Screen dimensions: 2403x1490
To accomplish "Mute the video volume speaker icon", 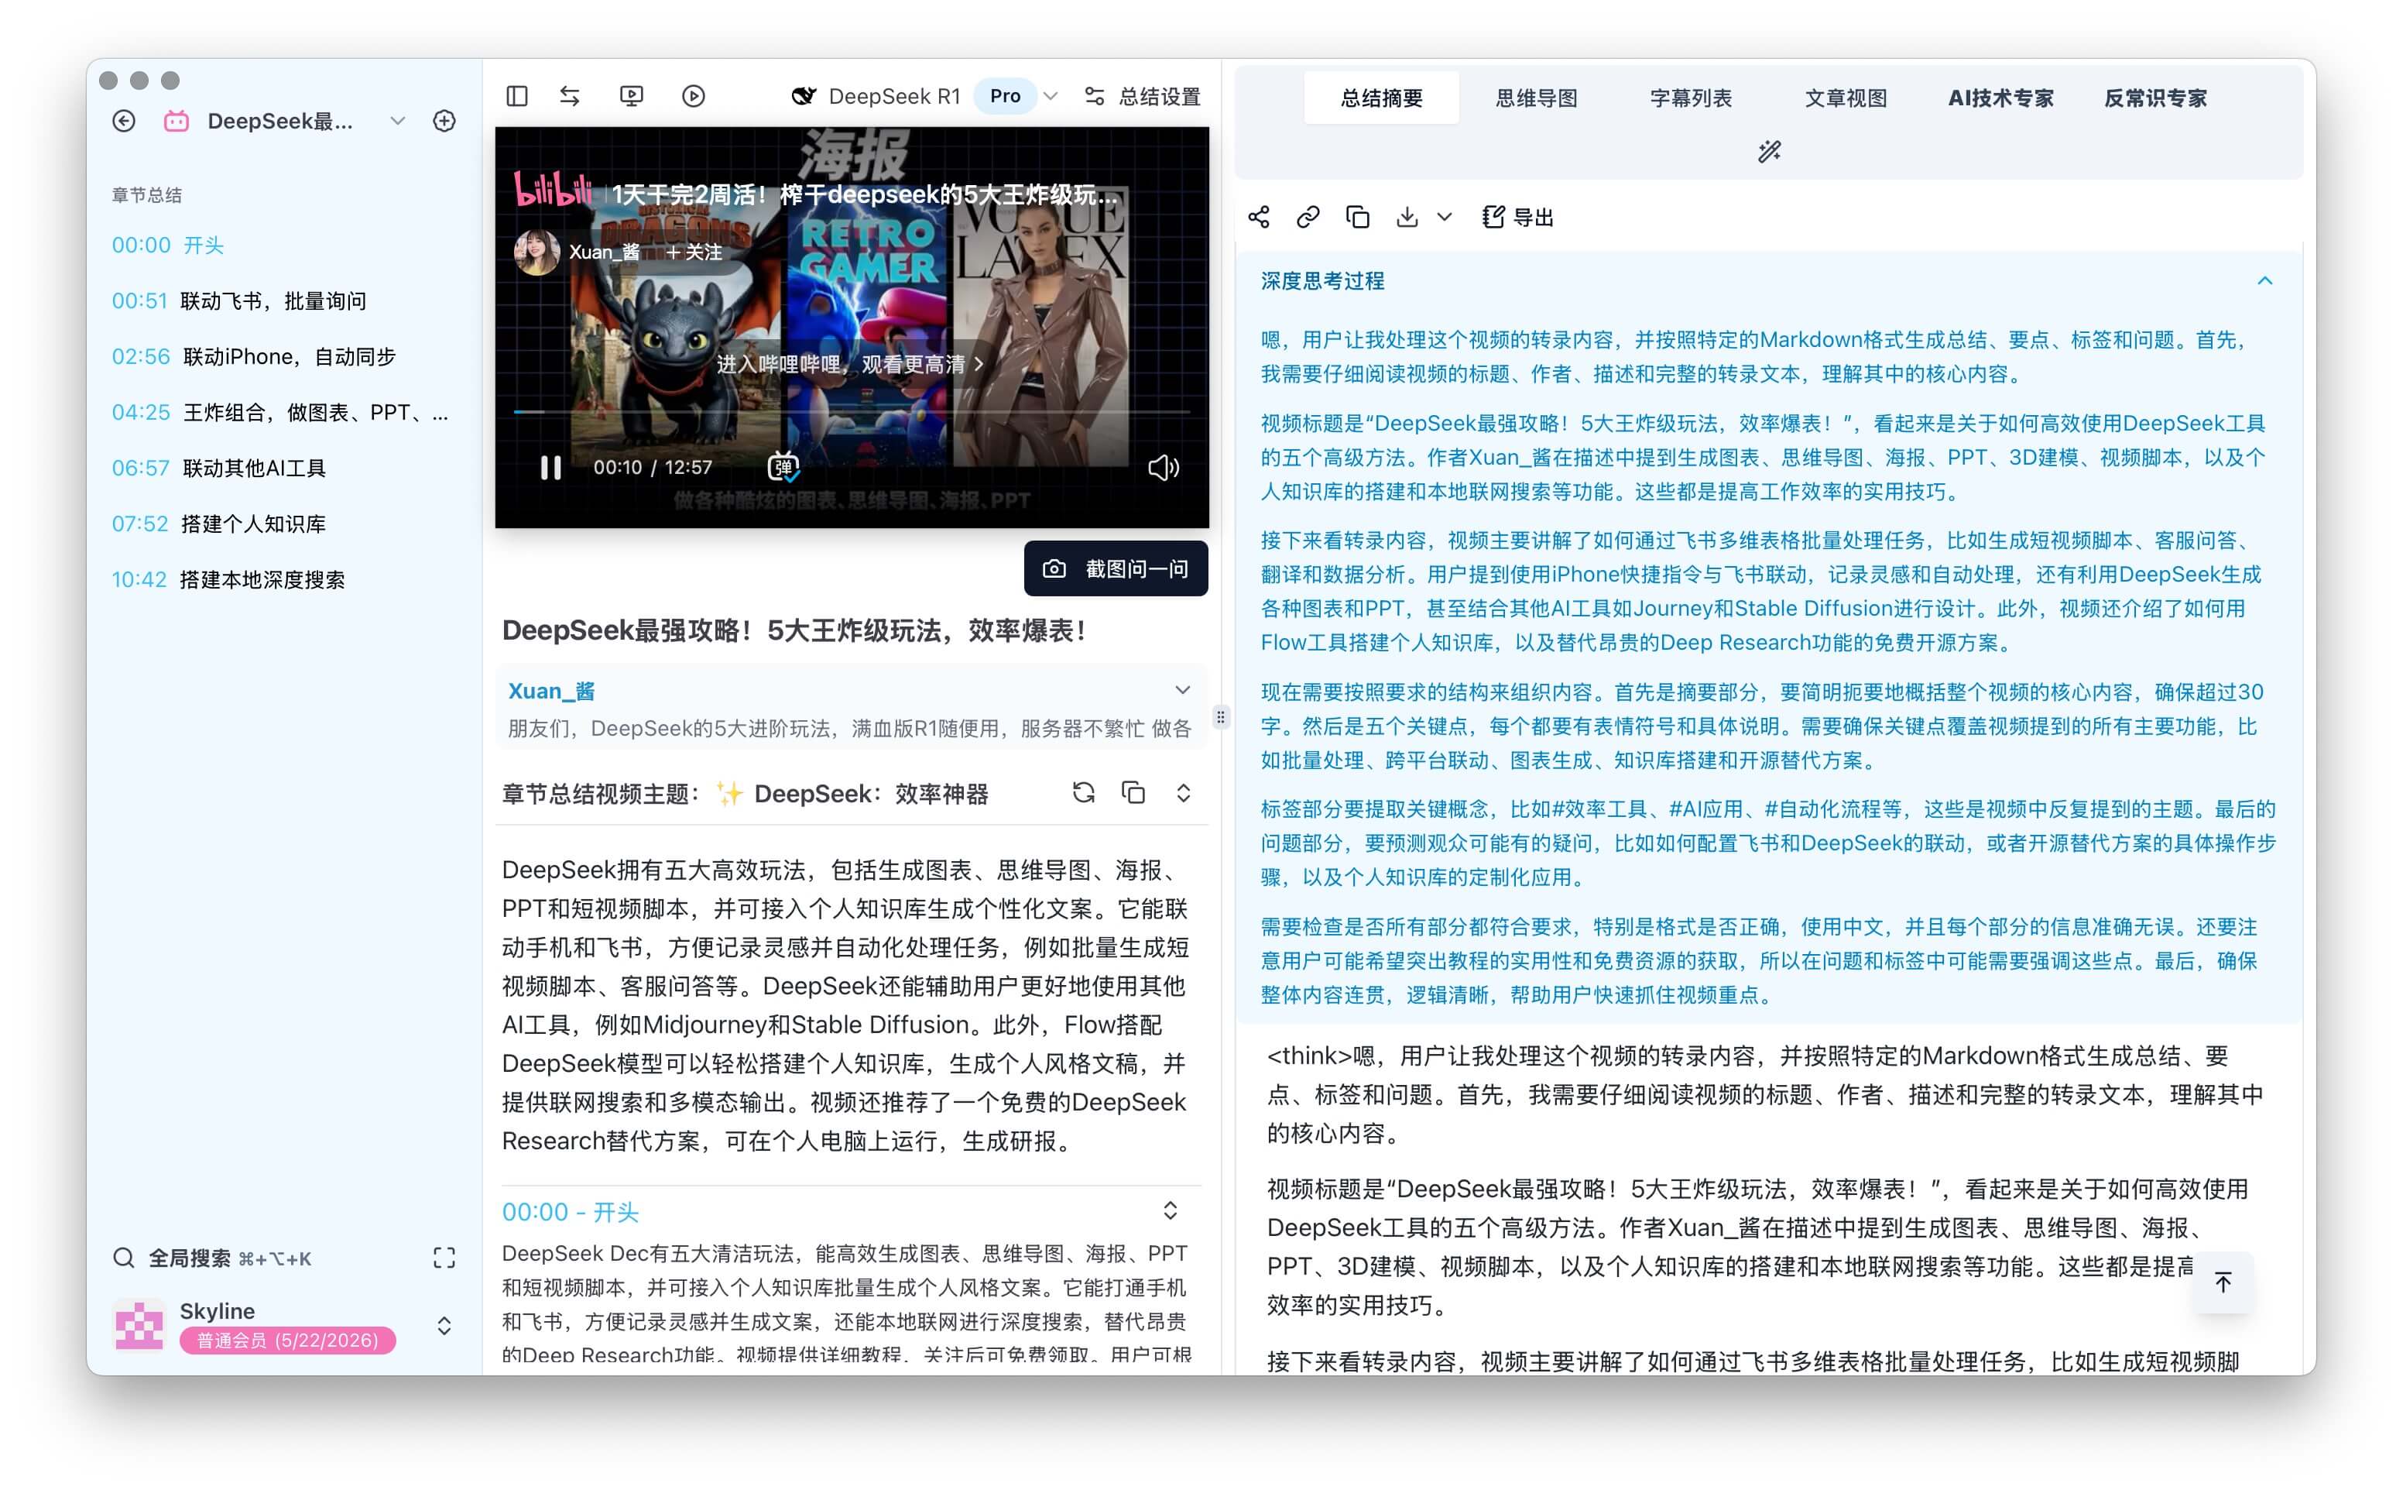I will click(x=1162, y=467).
